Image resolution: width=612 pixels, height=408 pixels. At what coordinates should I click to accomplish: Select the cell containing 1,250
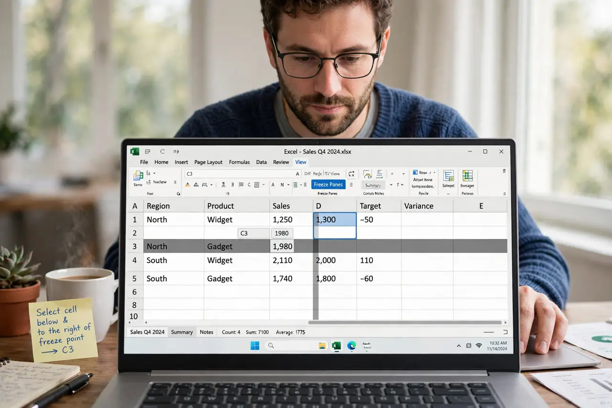click(x=291, y=220)
